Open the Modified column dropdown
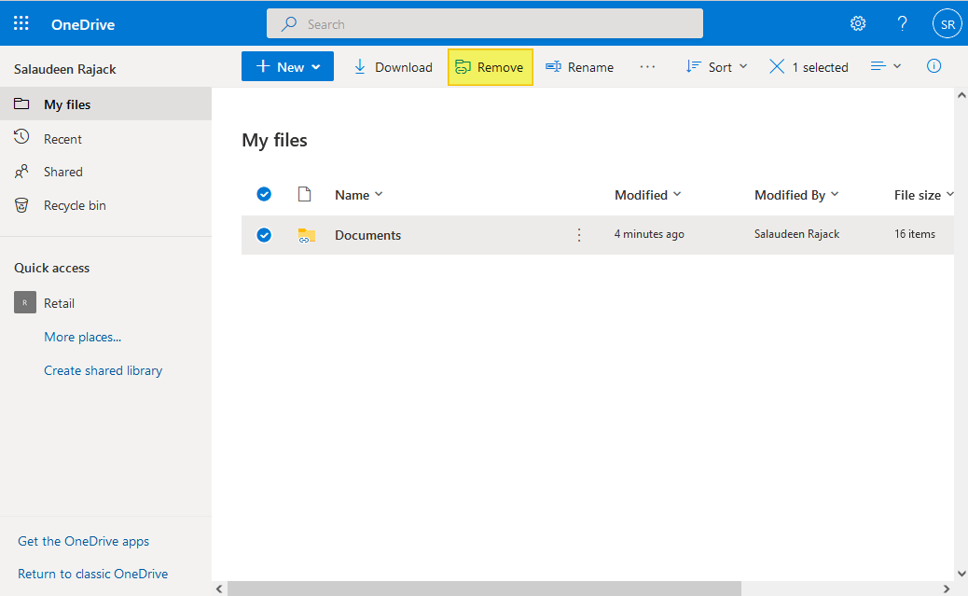Screen dimensions: 968x596 pos(647,194)
